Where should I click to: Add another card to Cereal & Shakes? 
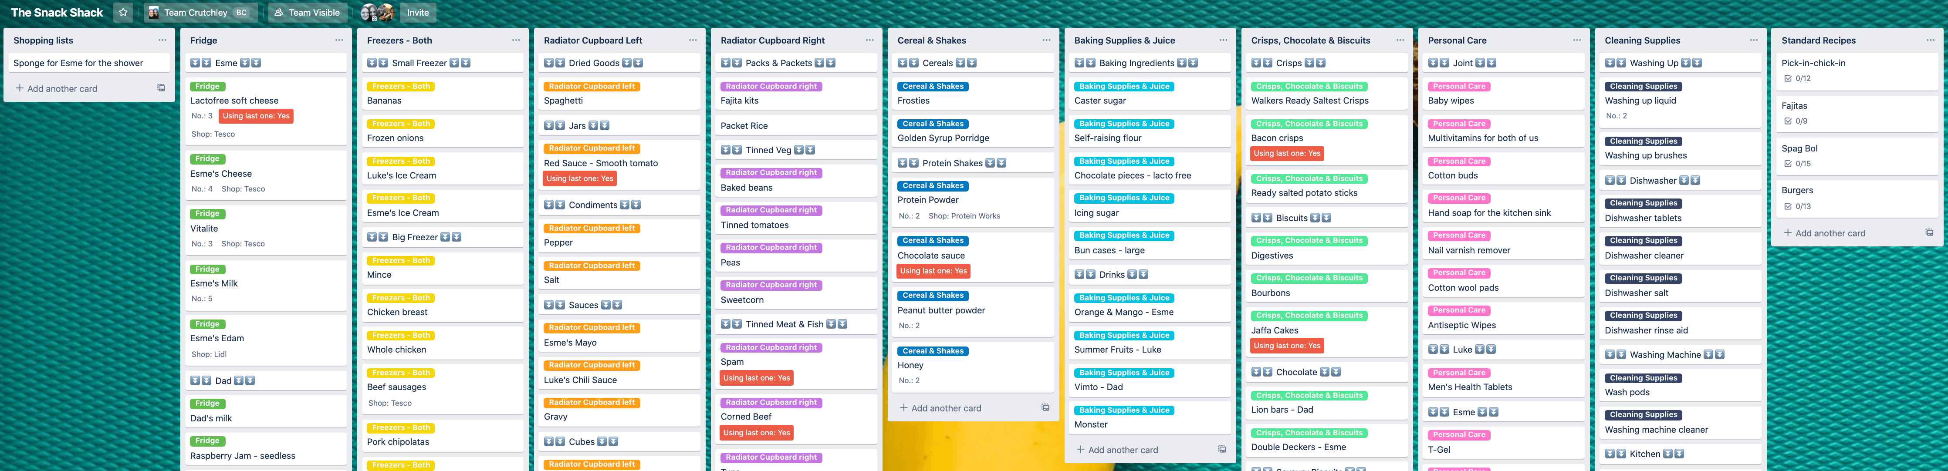pos(940,407)
